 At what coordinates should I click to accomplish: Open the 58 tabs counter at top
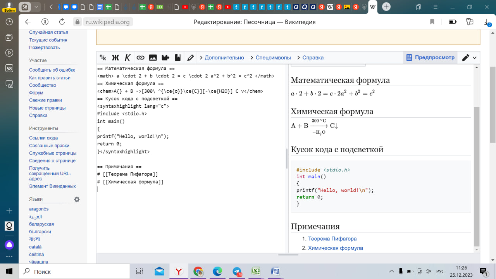click(25, 7)
